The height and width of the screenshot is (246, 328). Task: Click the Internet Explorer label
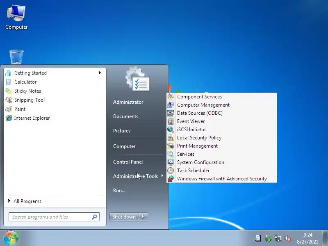(32, 118)
